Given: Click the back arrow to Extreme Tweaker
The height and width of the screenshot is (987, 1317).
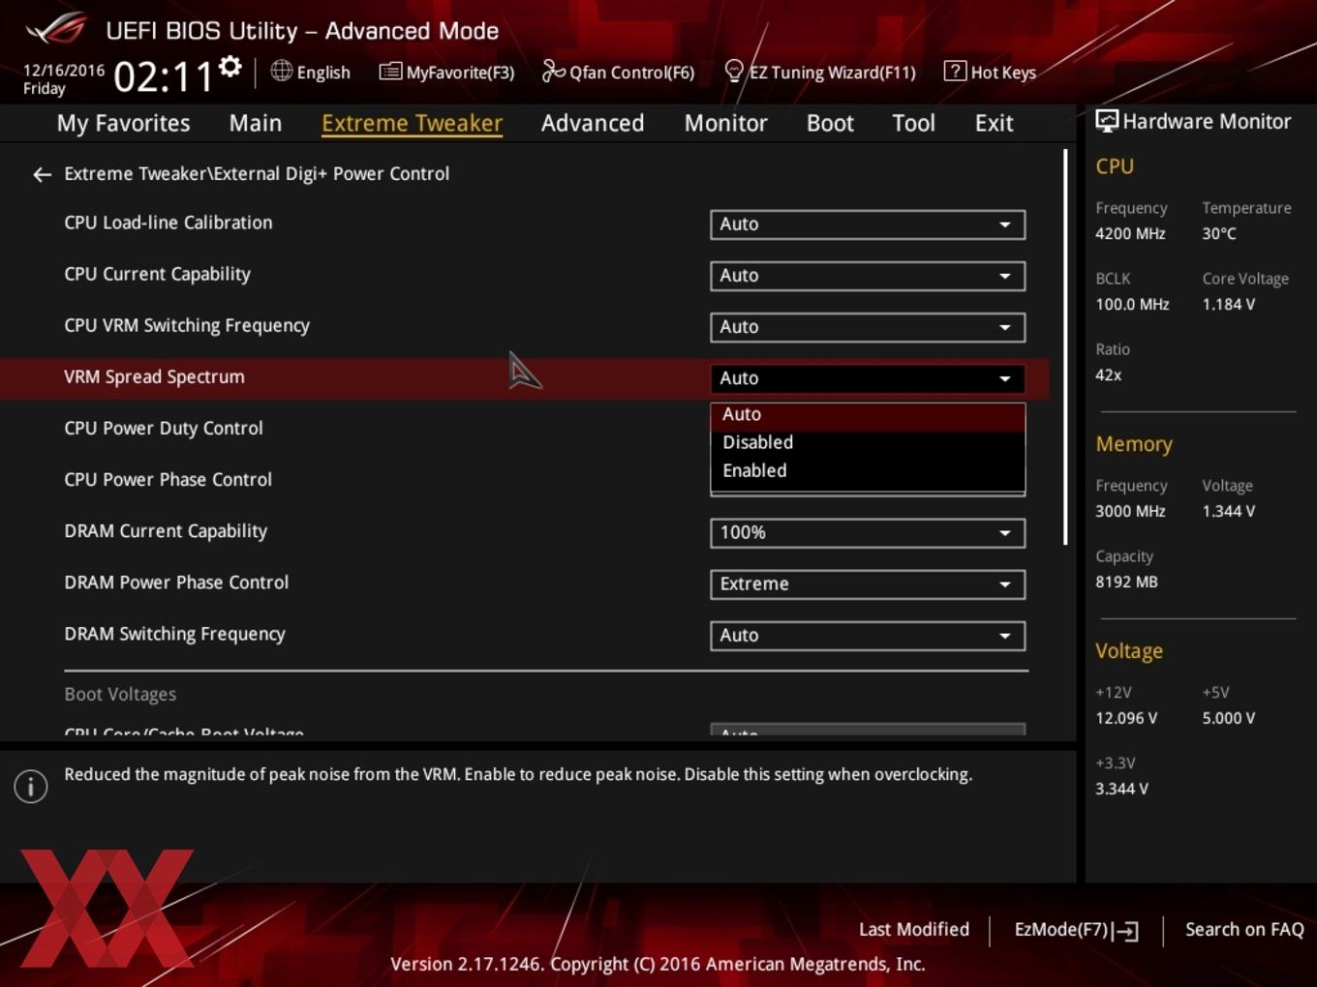Looking at the screenshot, I should coord(42,174).
